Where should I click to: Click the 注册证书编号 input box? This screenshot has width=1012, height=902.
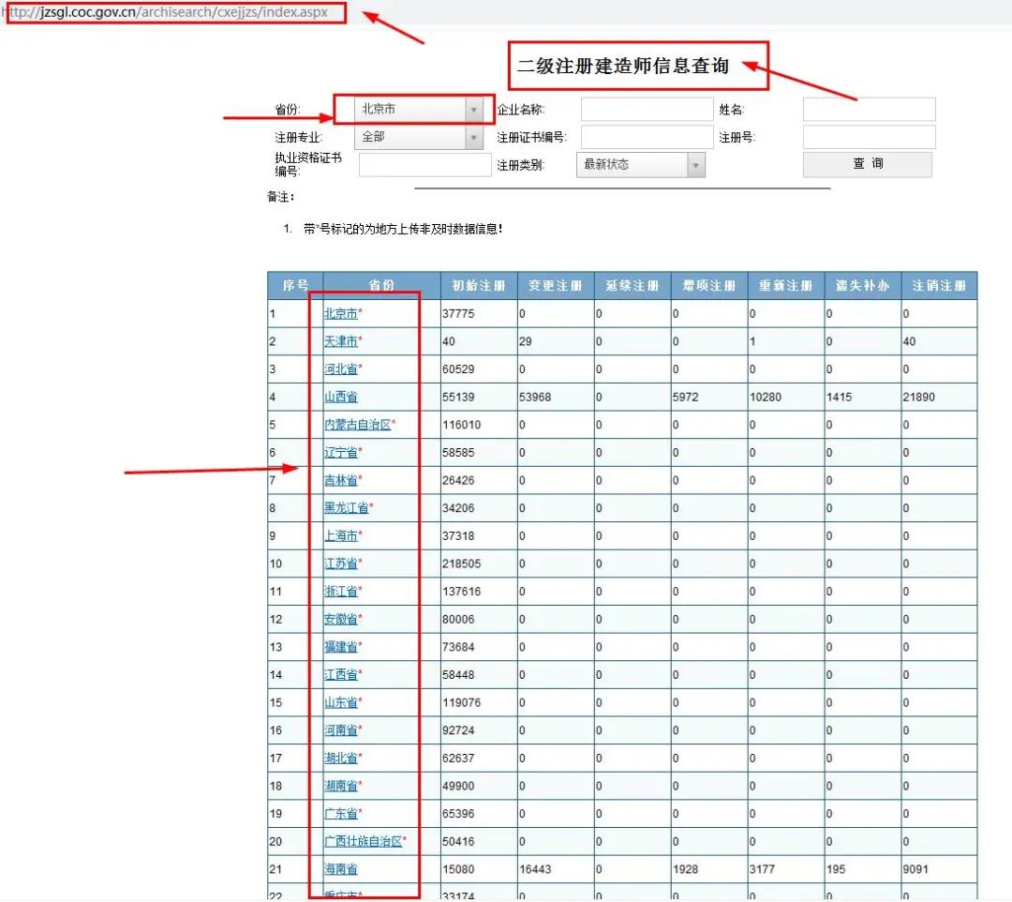647,137
